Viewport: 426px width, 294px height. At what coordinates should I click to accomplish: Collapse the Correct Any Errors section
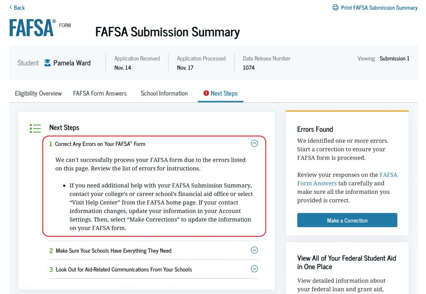(x=254, y=143)
